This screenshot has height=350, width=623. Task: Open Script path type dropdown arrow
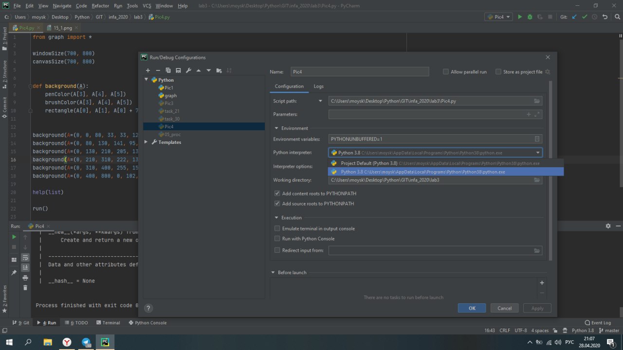tap(320, 101)
